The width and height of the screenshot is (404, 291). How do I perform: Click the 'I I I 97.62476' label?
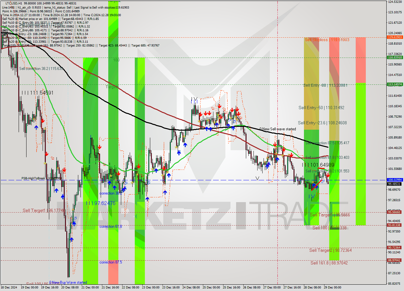101,203
